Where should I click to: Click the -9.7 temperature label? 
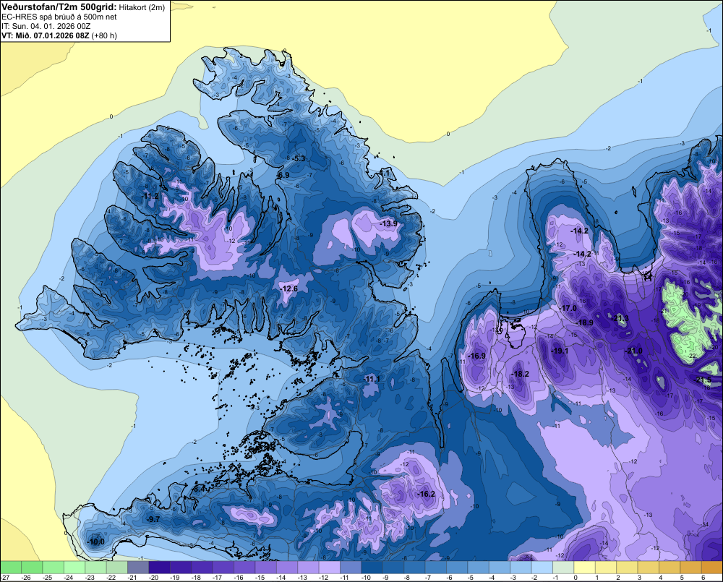coord(153,519)
